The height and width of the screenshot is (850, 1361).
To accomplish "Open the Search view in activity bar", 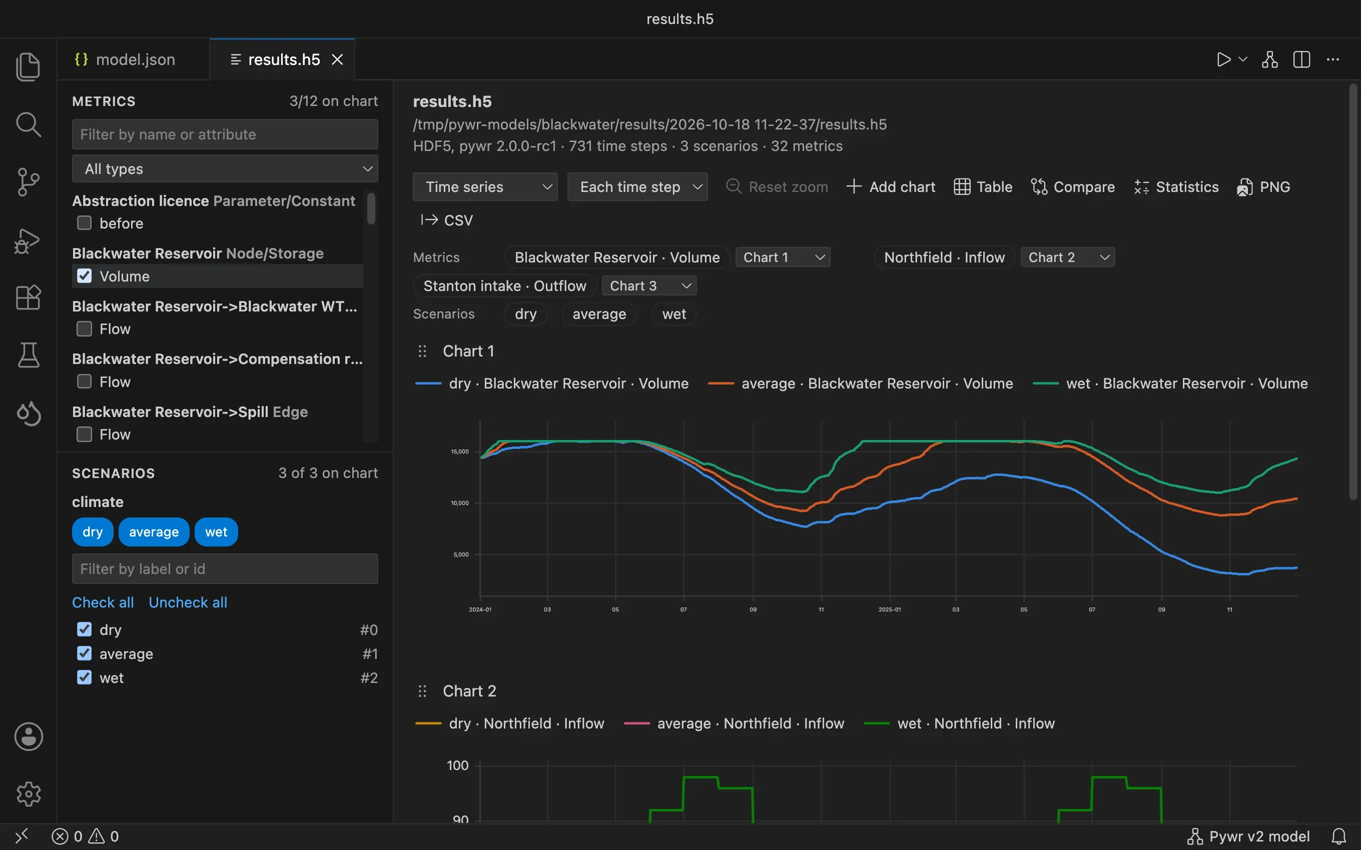I will (28, 125).
